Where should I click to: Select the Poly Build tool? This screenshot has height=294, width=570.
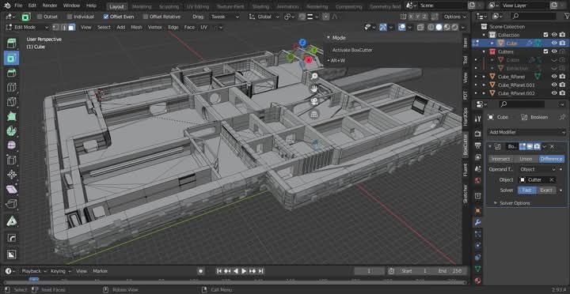coord(11,116)
